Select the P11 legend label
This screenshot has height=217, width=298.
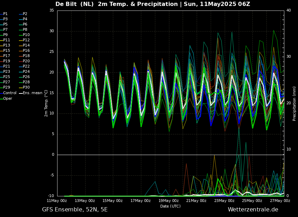click(6, 40)
